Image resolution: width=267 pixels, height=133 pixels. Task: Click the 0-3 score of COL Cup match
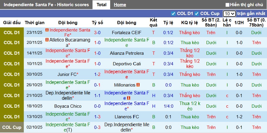tap(97, 127)
